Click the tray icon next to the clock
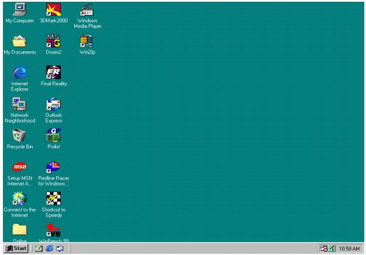Image resolution: width=366 pixels, height=255 pixels. point(332,249)
